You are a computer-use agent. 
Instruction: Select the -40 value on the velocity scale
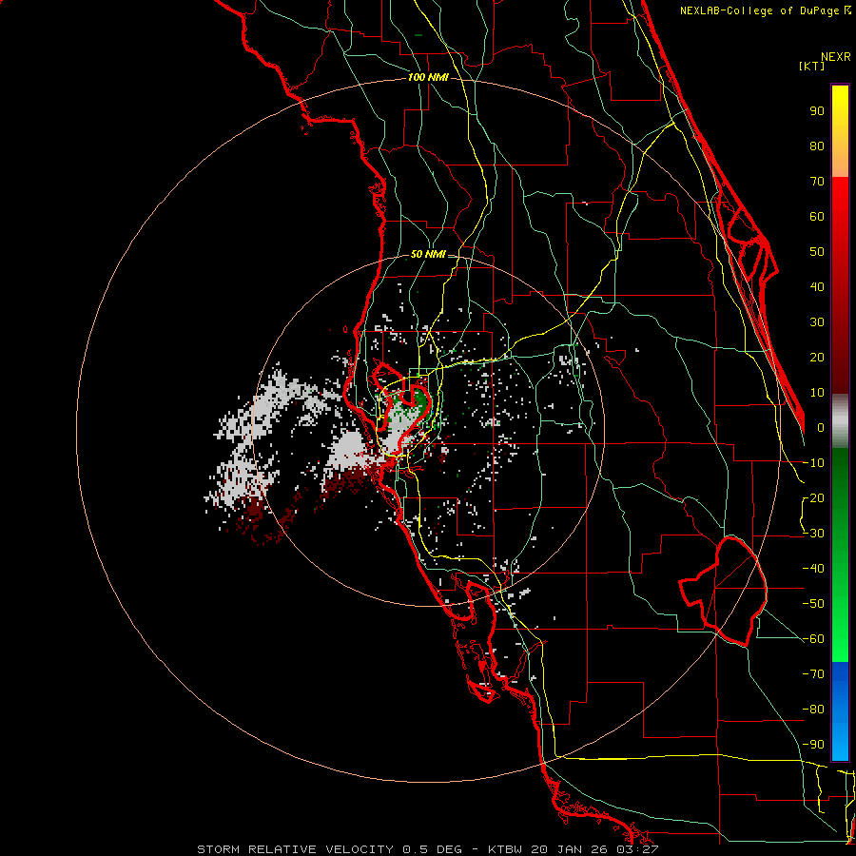point(813,569)
